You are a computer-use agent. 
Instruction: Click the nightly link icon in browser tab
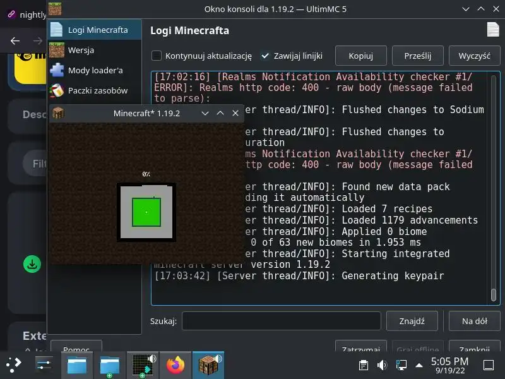point(11,14)
